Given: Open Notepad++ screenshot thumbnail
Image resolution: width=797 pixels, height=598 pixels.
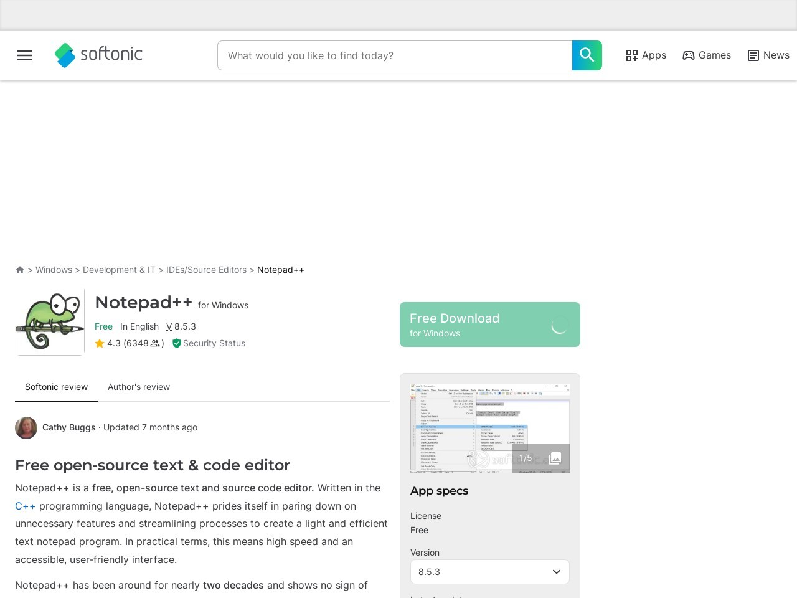Looking at the screenshot, I should click(490, 429).
